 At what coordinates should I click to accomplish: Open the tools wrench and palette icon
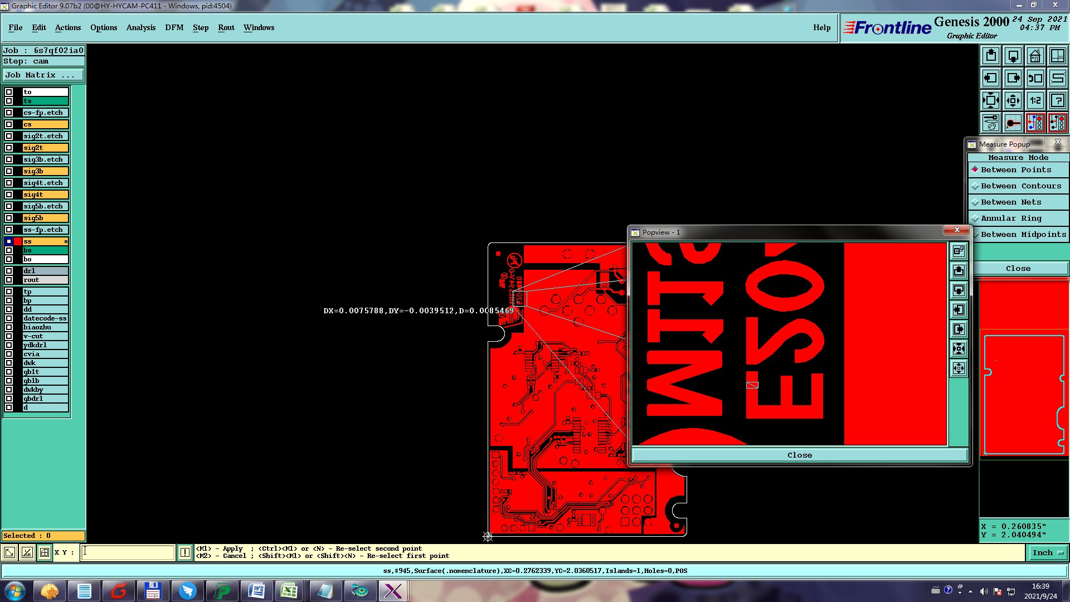click(991, 122)
